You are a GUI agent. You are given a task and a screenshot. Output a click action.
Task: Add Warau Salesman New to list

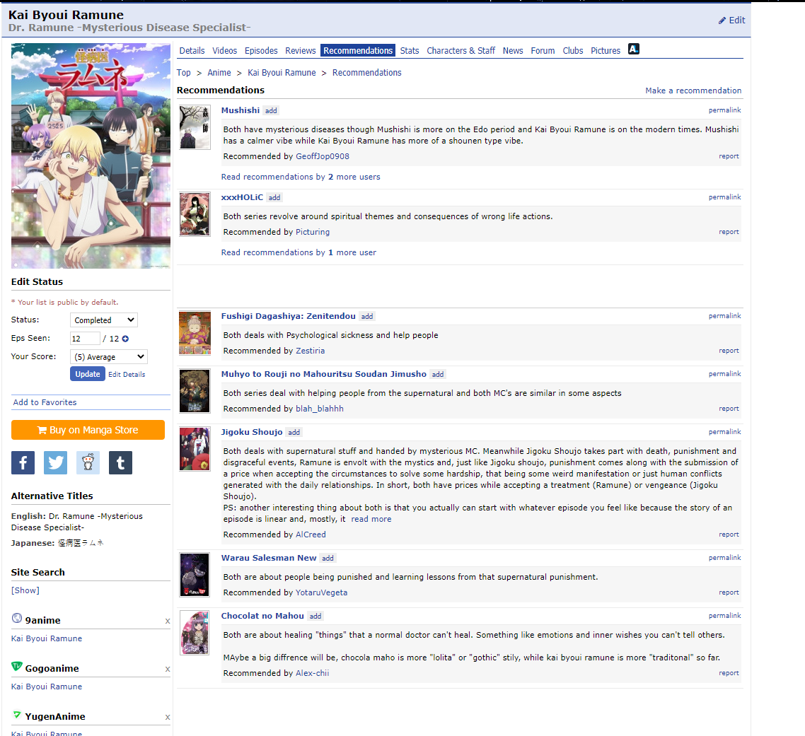[x=328, y=559]
